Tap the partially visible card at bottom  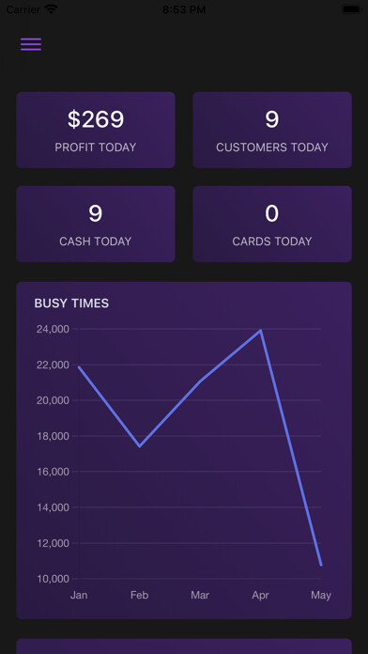184,646
